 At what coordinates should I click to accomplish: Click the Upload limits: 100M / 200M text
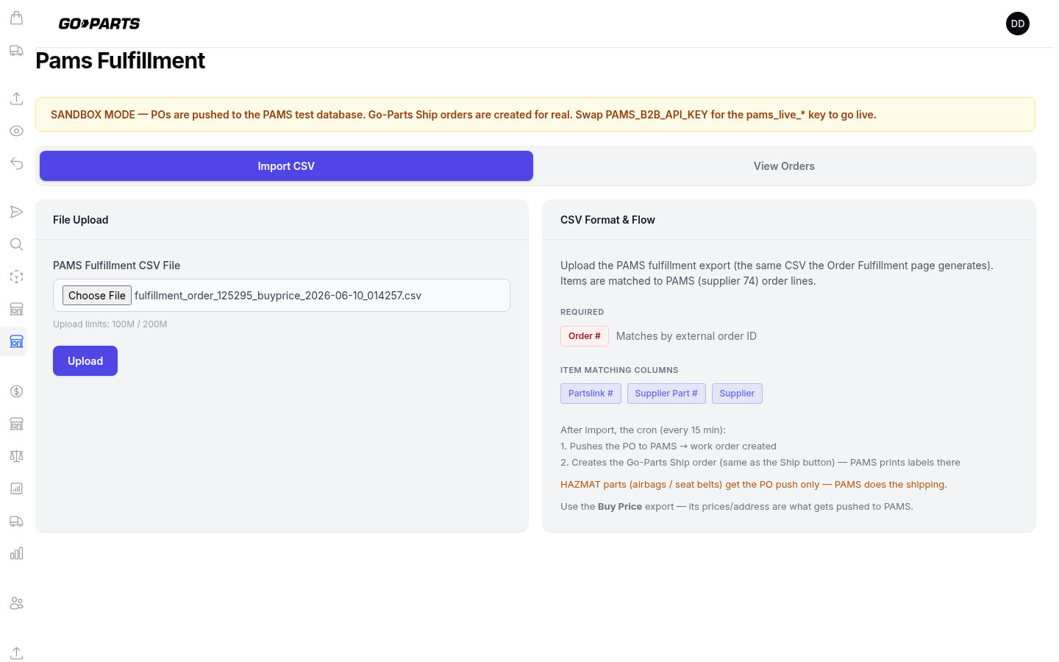tap(110, 324)
